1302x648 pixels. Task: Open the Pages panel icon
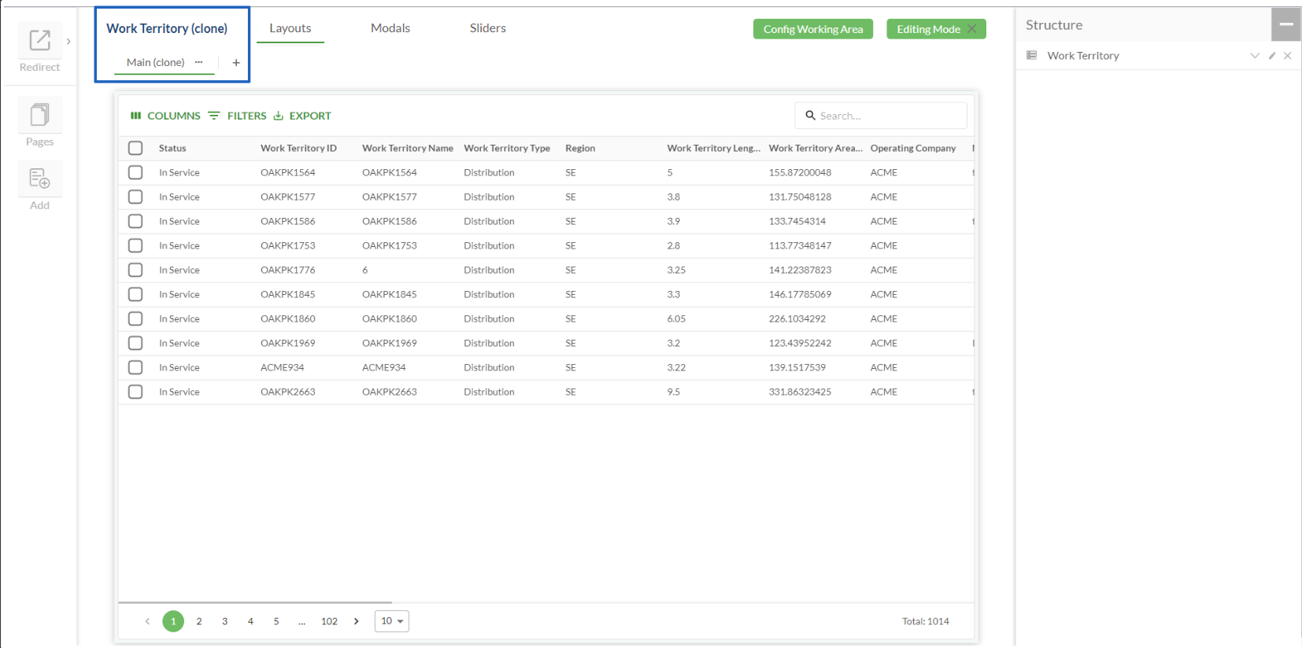(39, 116)
